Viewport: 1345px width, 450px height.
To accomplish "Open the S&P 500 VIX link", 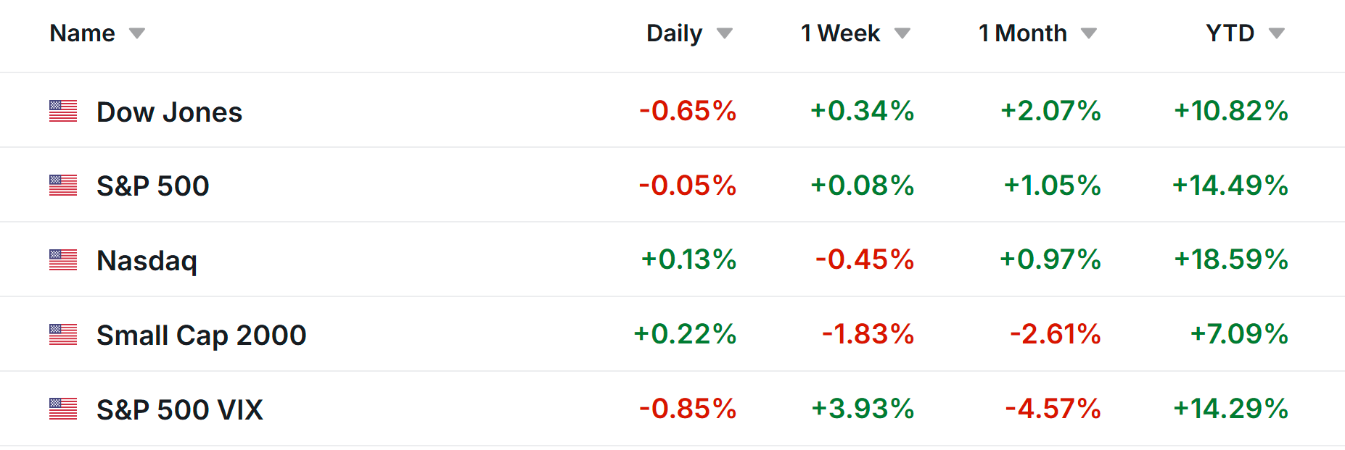I will pyautogui.click(x=179, y=410).
